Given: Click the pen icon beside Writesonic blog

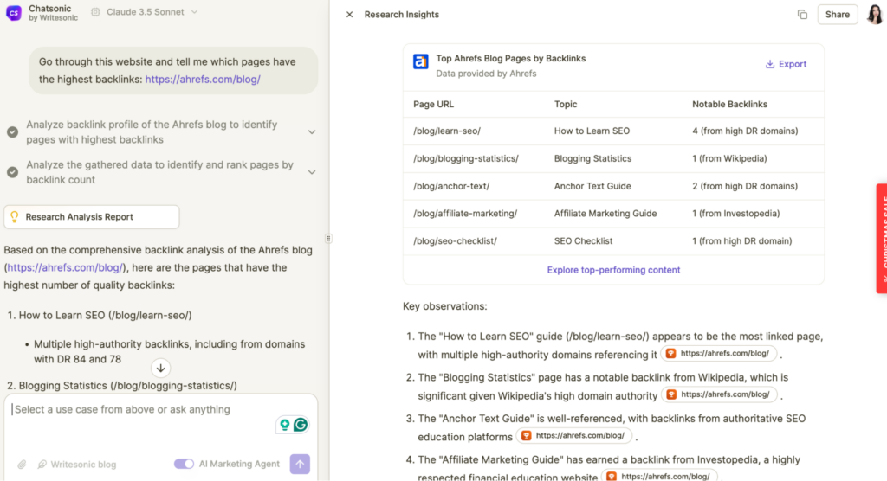Looking at the screenshot, I should click(x=42, y=465).
